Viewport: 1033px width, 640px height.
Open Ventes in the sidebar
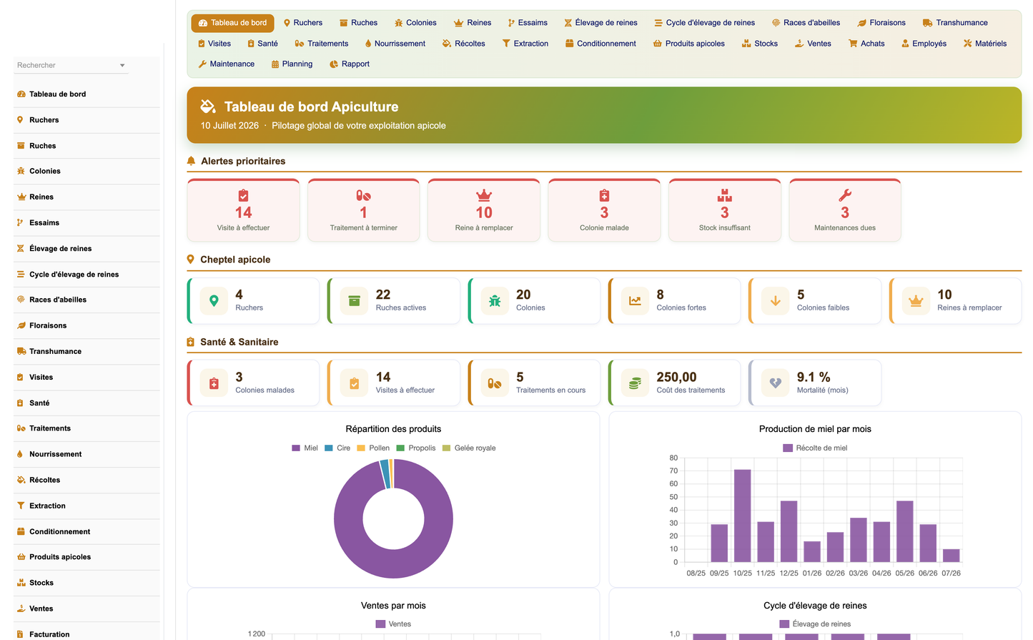pos(87,609)
